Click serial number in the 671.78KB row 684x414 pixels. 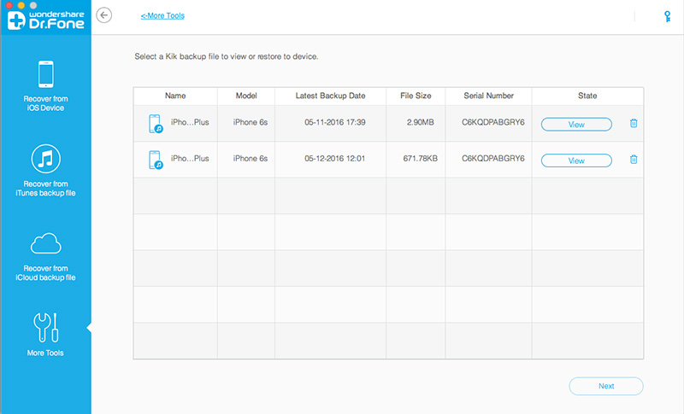pyautogui.click(x=493, y=159)
